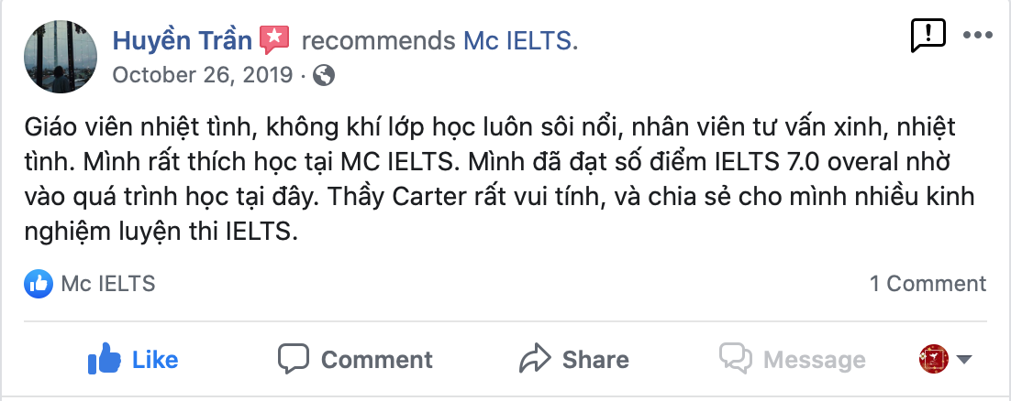Image resolution: width=1011 pixels, height=401 pixels.
Task: Open the three-dot post options menu
Action: click(x=977, y=36)
